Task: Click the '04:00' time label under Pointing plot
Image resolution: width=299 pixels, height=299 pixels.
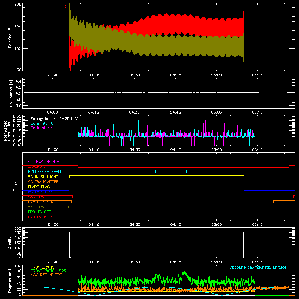Action: [53, 75]
